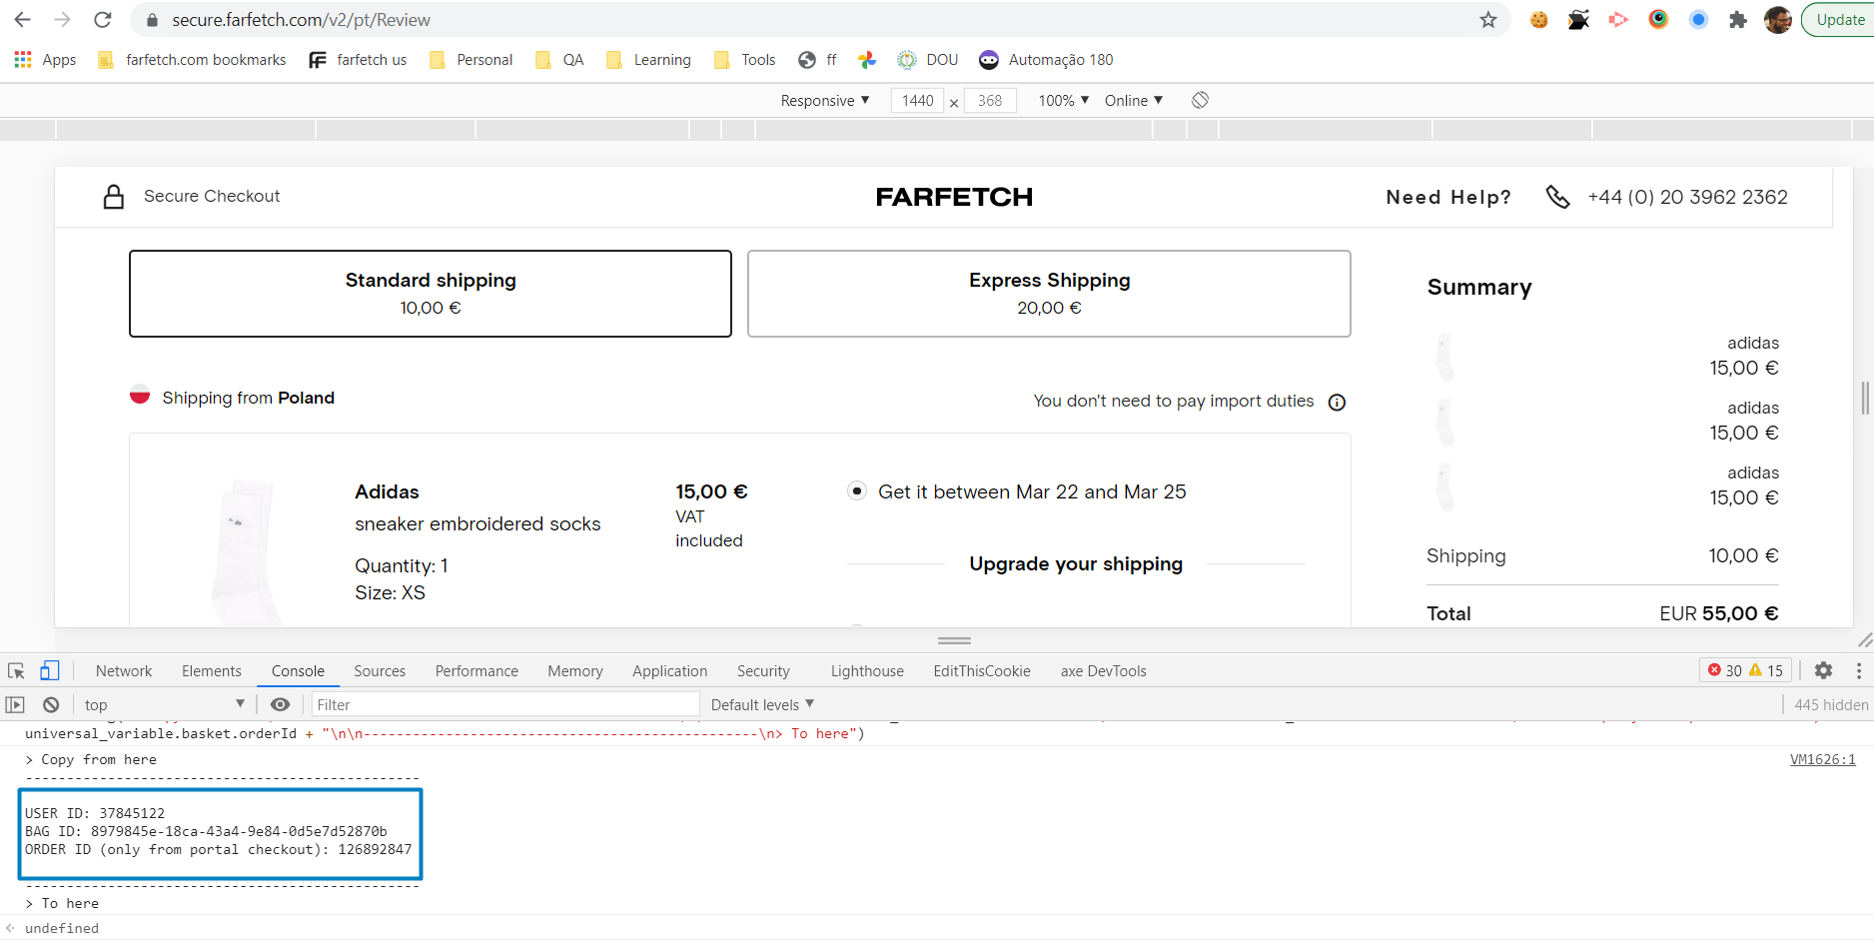
Task: Open the pinwheel photos bookmark icon
Action: click(867, 60)
